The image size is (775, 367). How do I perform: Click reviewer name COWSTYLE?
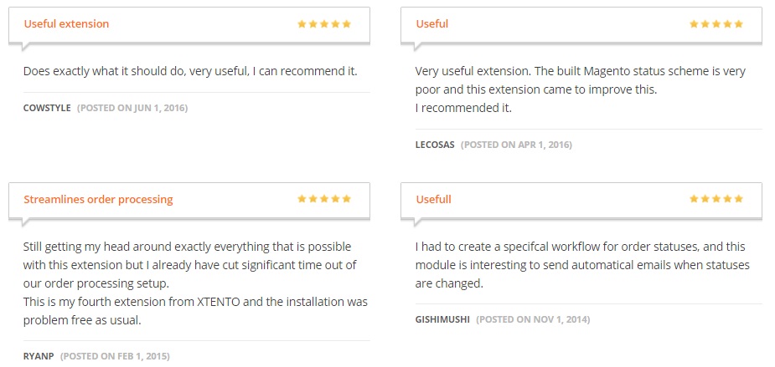(x=47, y=108)
